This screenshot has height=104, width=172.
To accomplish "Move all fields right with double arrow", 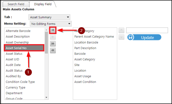I will (x=53, y=44).
